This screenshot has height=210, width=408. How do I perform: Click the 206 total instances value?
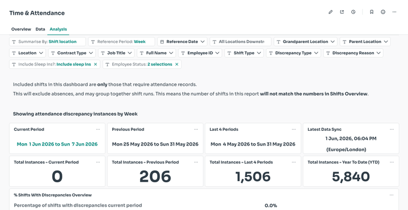(155, 177)
